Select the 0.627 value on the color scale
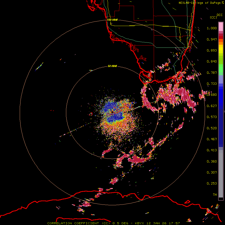Viewport: 225px width, 225px height. [212, 106]
